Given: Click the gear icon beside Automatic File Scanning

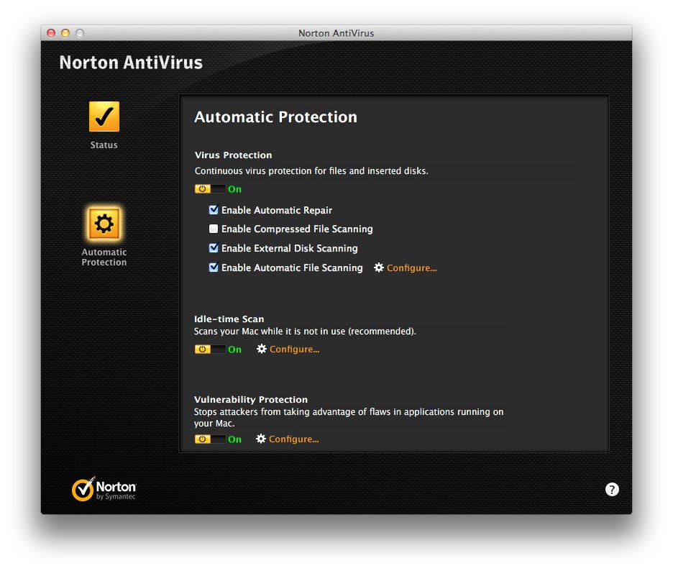Looking at the screenshot, I should click(x=379, y=268).
